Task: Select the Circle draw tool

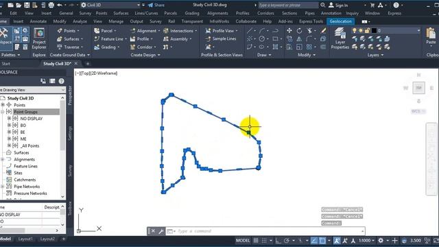Action: (x=262, y=39)
